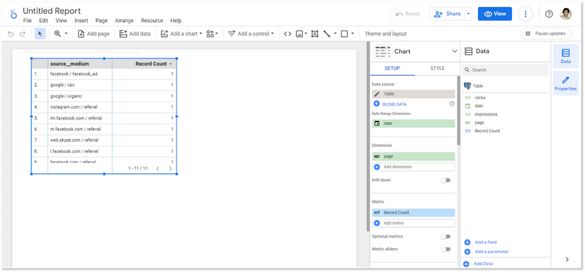Open the more options three-dot menu
The image size is (585, 272).
[x=526, y=14]
